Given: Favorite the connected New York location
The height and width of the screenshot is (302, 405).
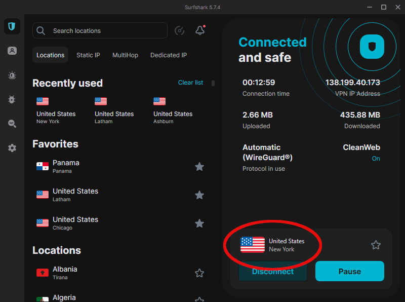Looking at the screenshot, I should point(376,245).
